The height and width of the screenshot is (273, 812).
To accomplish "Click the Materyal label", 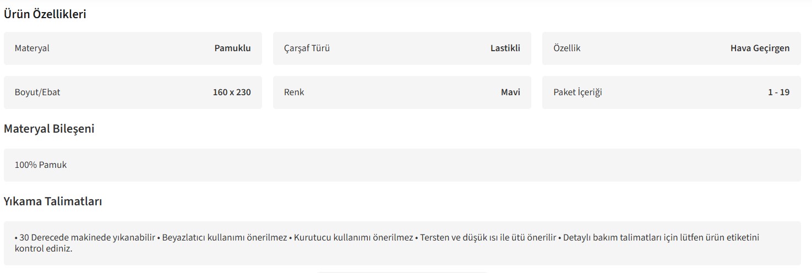I will coord(32,48).
